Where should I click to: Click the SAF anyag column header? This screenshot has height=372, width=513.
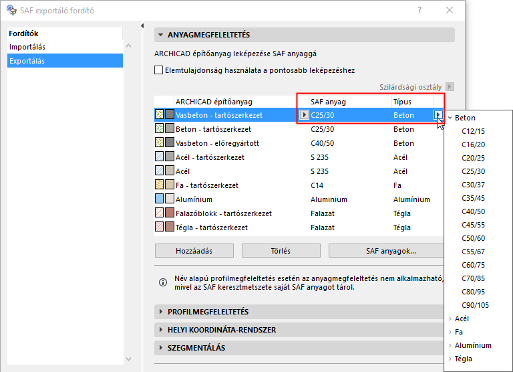coord(350,102)
